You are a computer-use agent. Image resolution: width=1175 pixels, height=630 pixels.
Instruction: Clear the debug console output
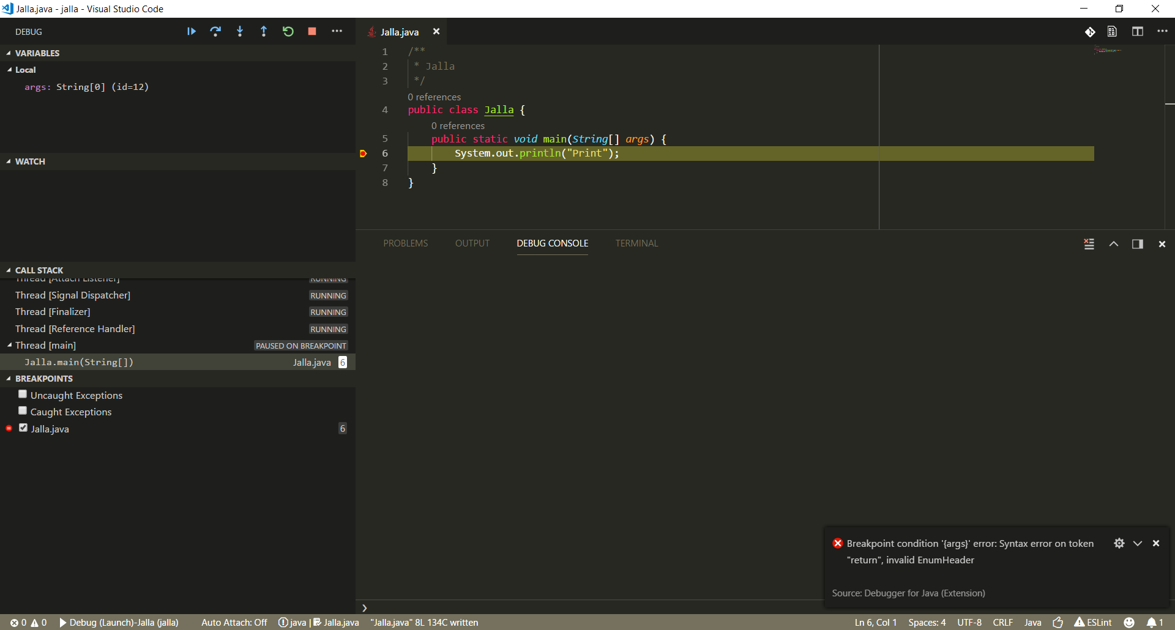point(1089,244)
